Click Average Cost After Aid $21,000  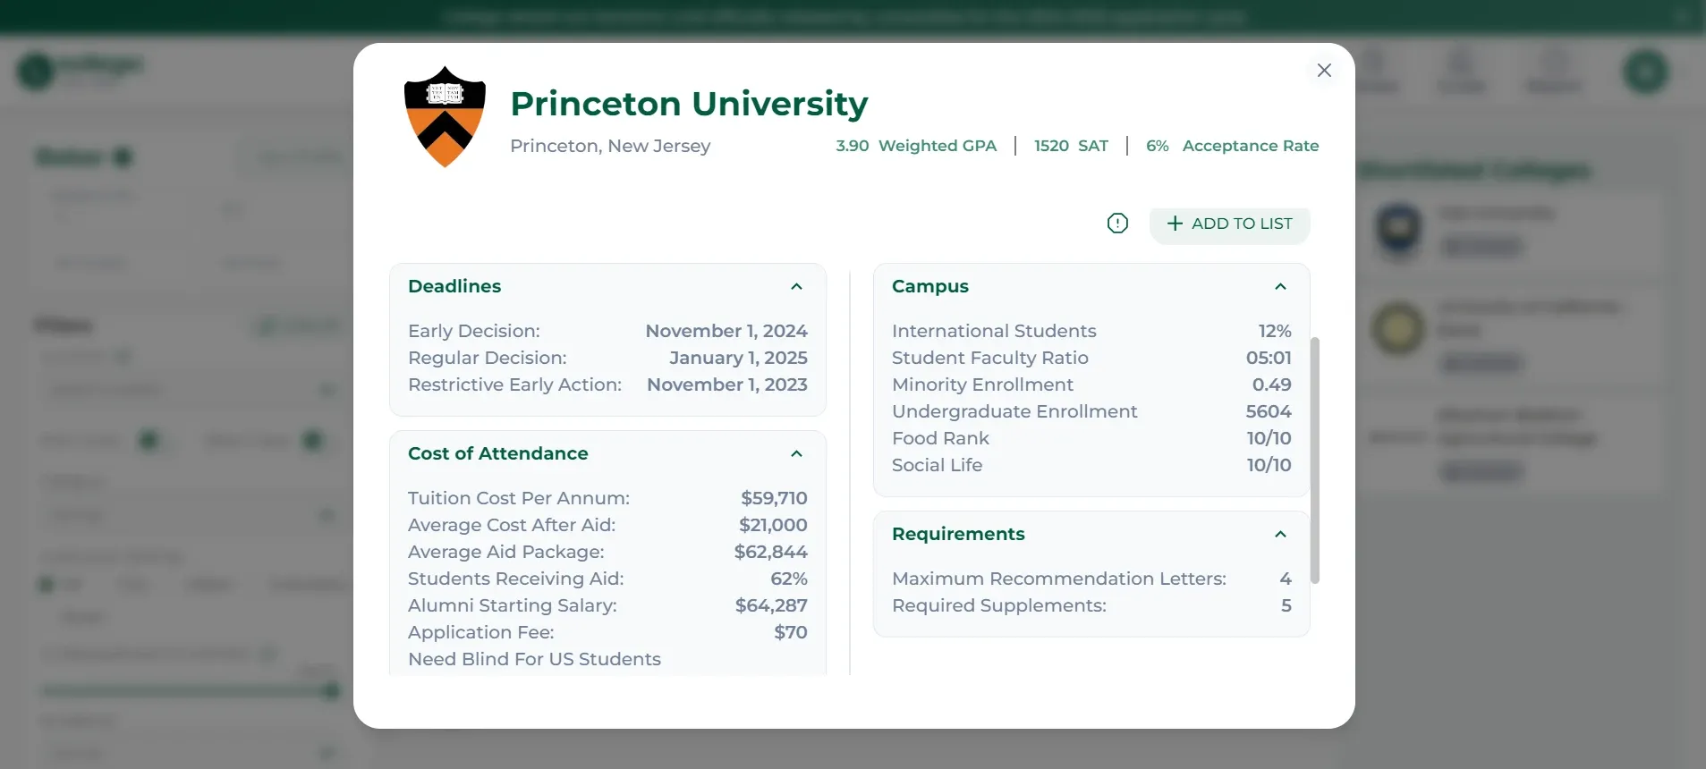[x=773, y=525]
